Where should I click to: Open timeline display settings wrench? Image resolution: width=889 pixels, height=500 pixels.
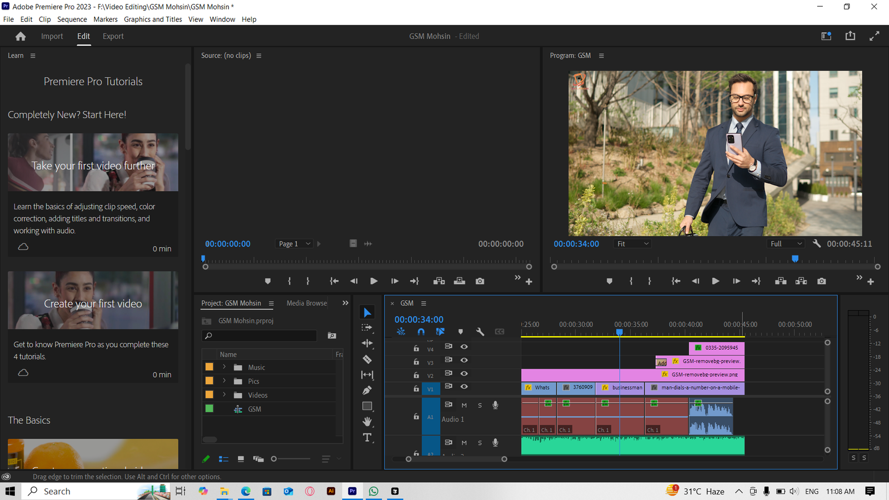pos(480,332)
